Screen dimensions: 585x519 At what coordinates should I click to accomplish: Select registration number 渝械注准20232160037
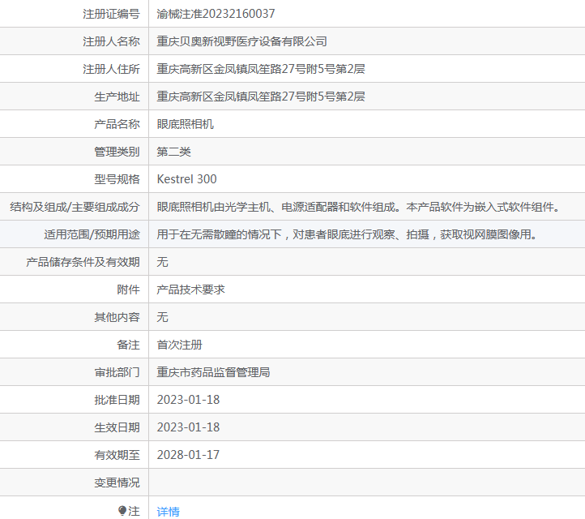pyautogui.click(x=216, y=14)
